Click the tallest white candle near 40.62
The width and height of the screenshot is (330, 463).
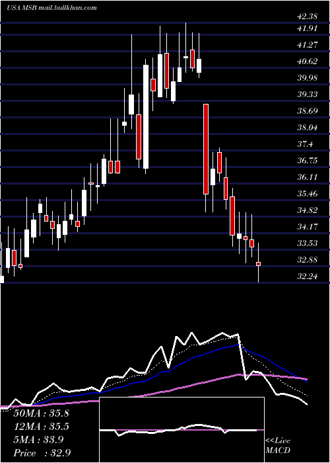[146, 116]
